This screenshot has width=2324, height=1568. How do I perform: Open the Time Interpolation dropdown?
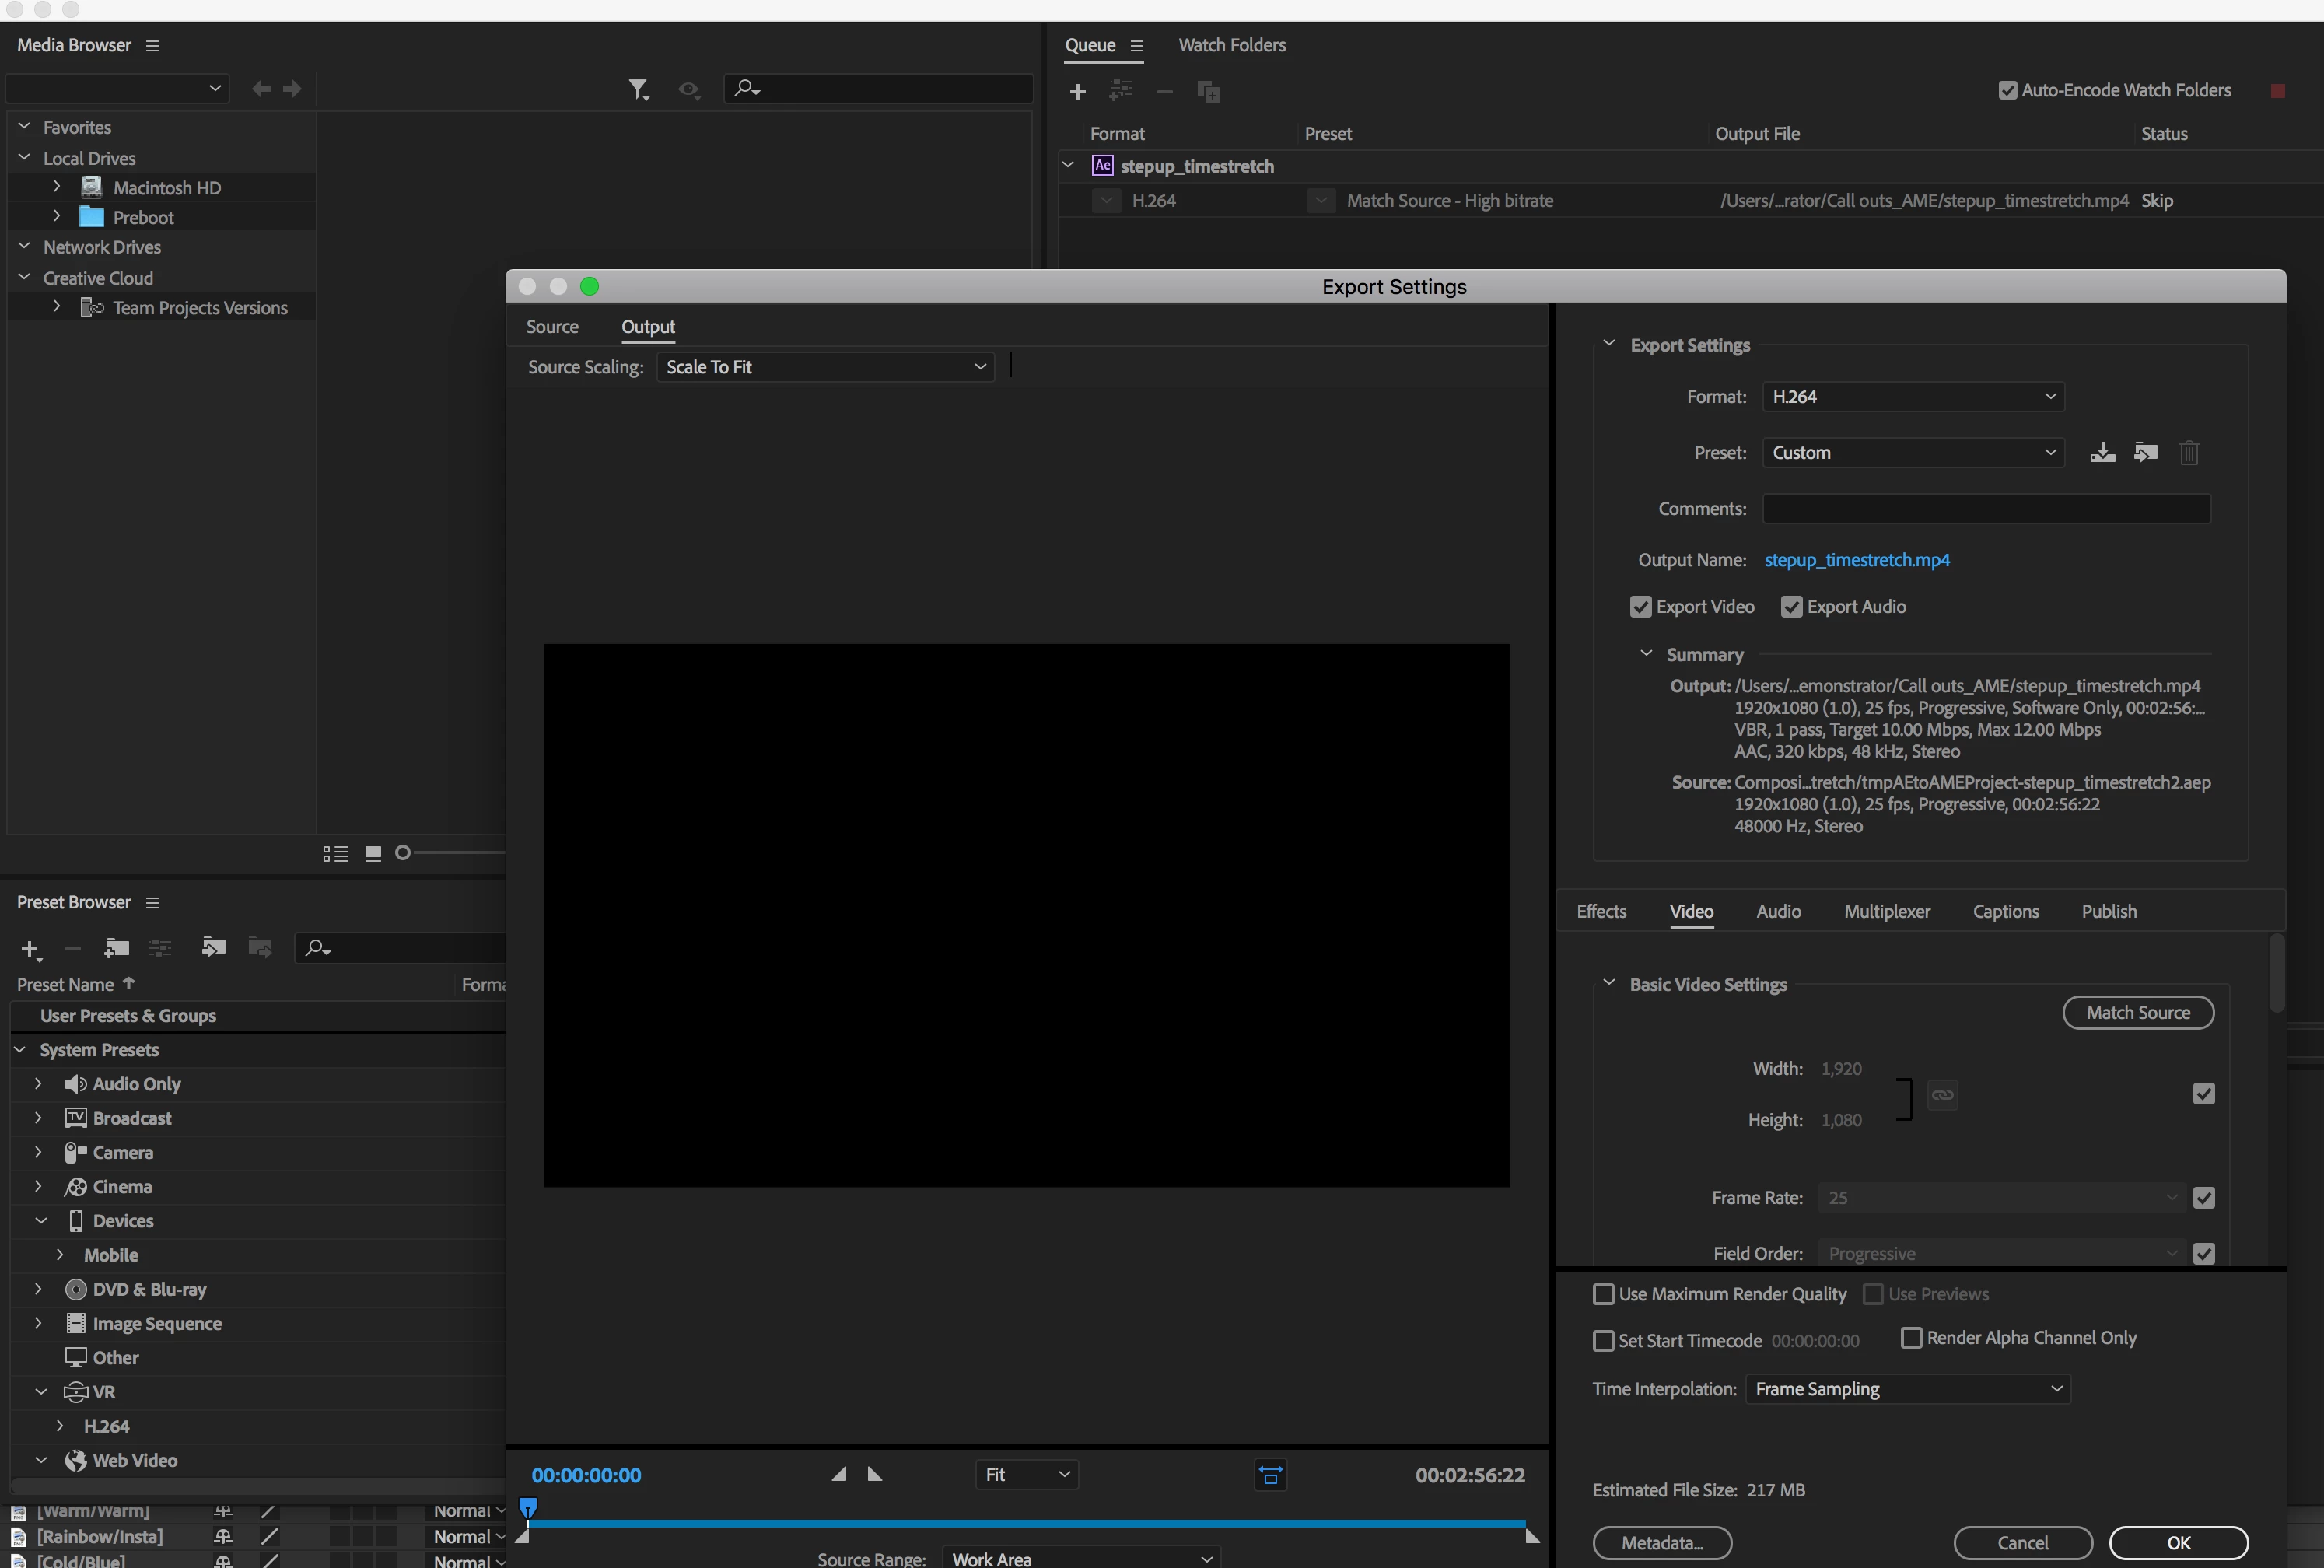point(1907,1389)
